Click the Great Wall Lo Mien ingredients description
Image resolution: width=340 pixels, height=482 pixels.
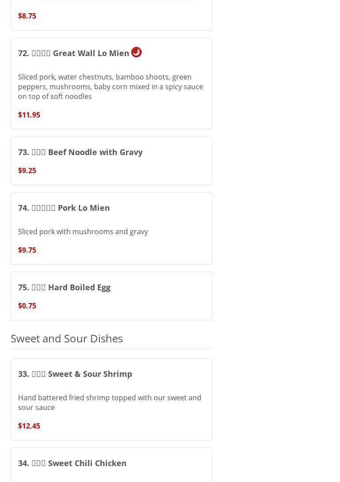110,87
